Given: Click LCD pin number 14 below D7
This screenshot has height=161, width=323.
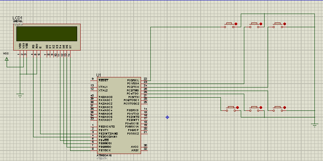Looking at the screenshot, I should [69, 54].
